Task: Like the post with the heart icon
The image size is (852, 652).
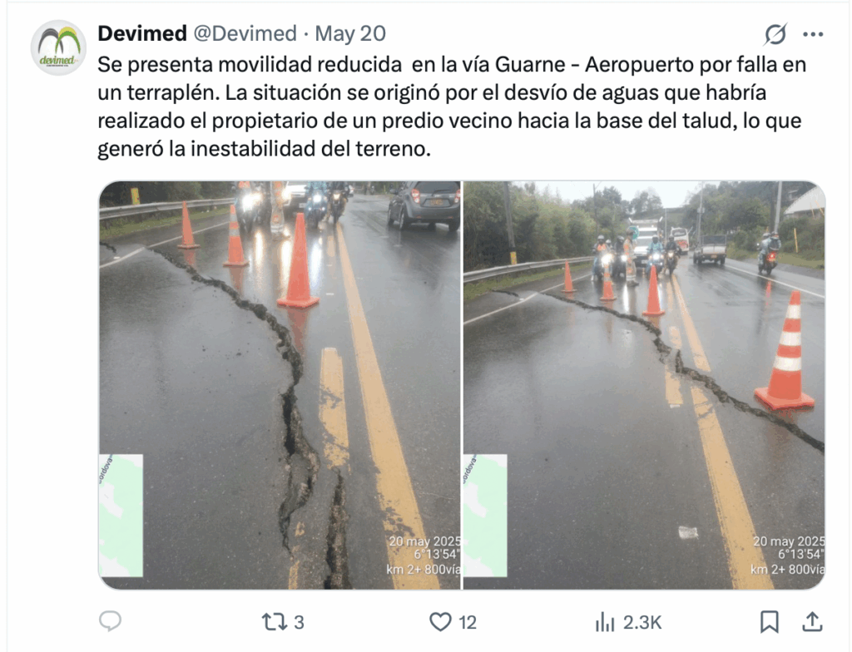Action: coord(440,621)
